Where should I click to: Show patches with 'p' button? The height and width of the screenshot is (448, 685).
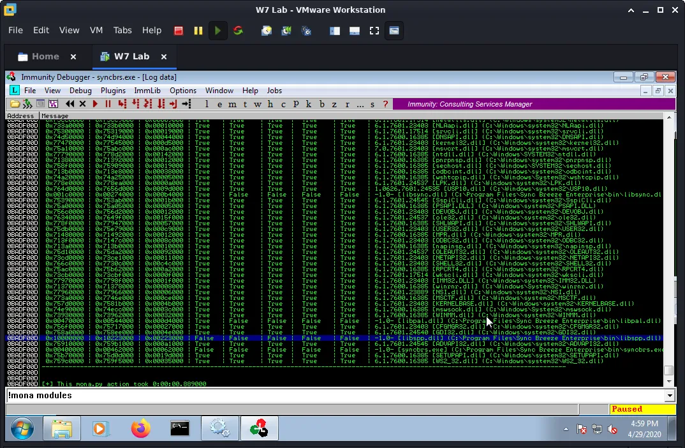pos(296,104)
